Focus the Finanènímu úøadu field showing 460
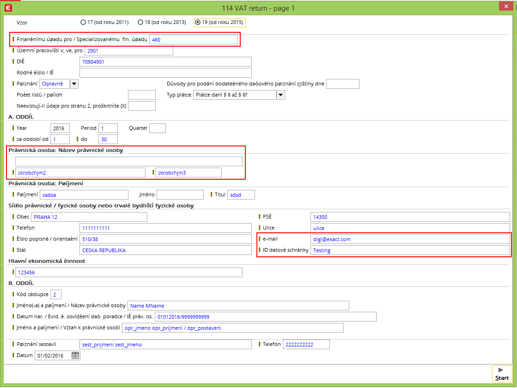Screen dimensions: 517x388 tap(193, 40)
